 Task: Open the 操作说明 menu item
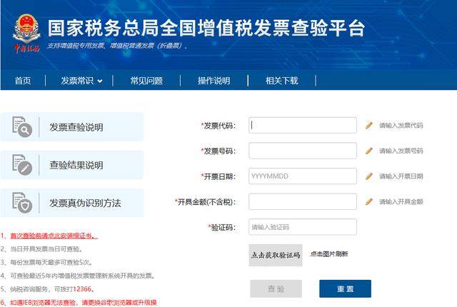tap(214, 81)
